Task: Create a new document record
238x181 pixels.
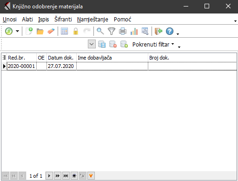Action: coord(29,31)
